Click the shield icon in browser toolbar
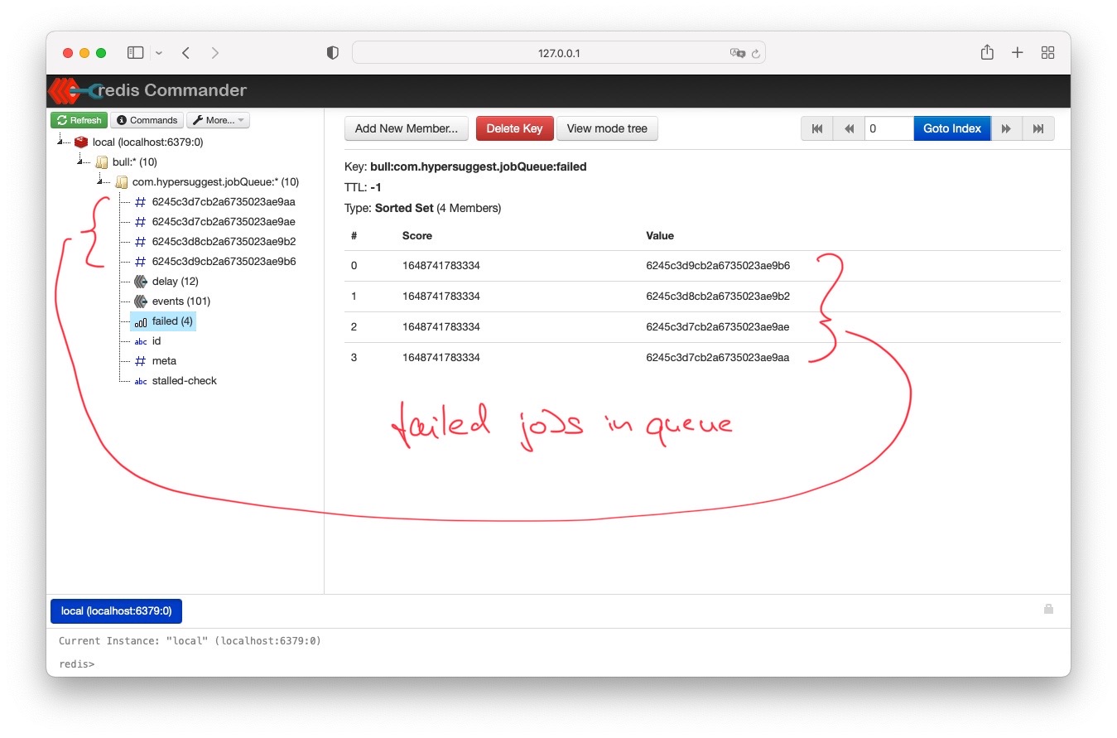Screen dimensions: 1117x738 (331, 51)
